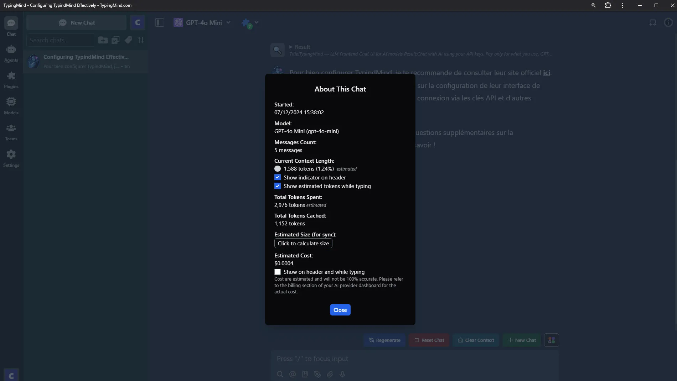The width and height of the screenshot is (677, 381).
Task: Click the chat info icon top right
Action: pyautogui.click(x=668, y=22)
